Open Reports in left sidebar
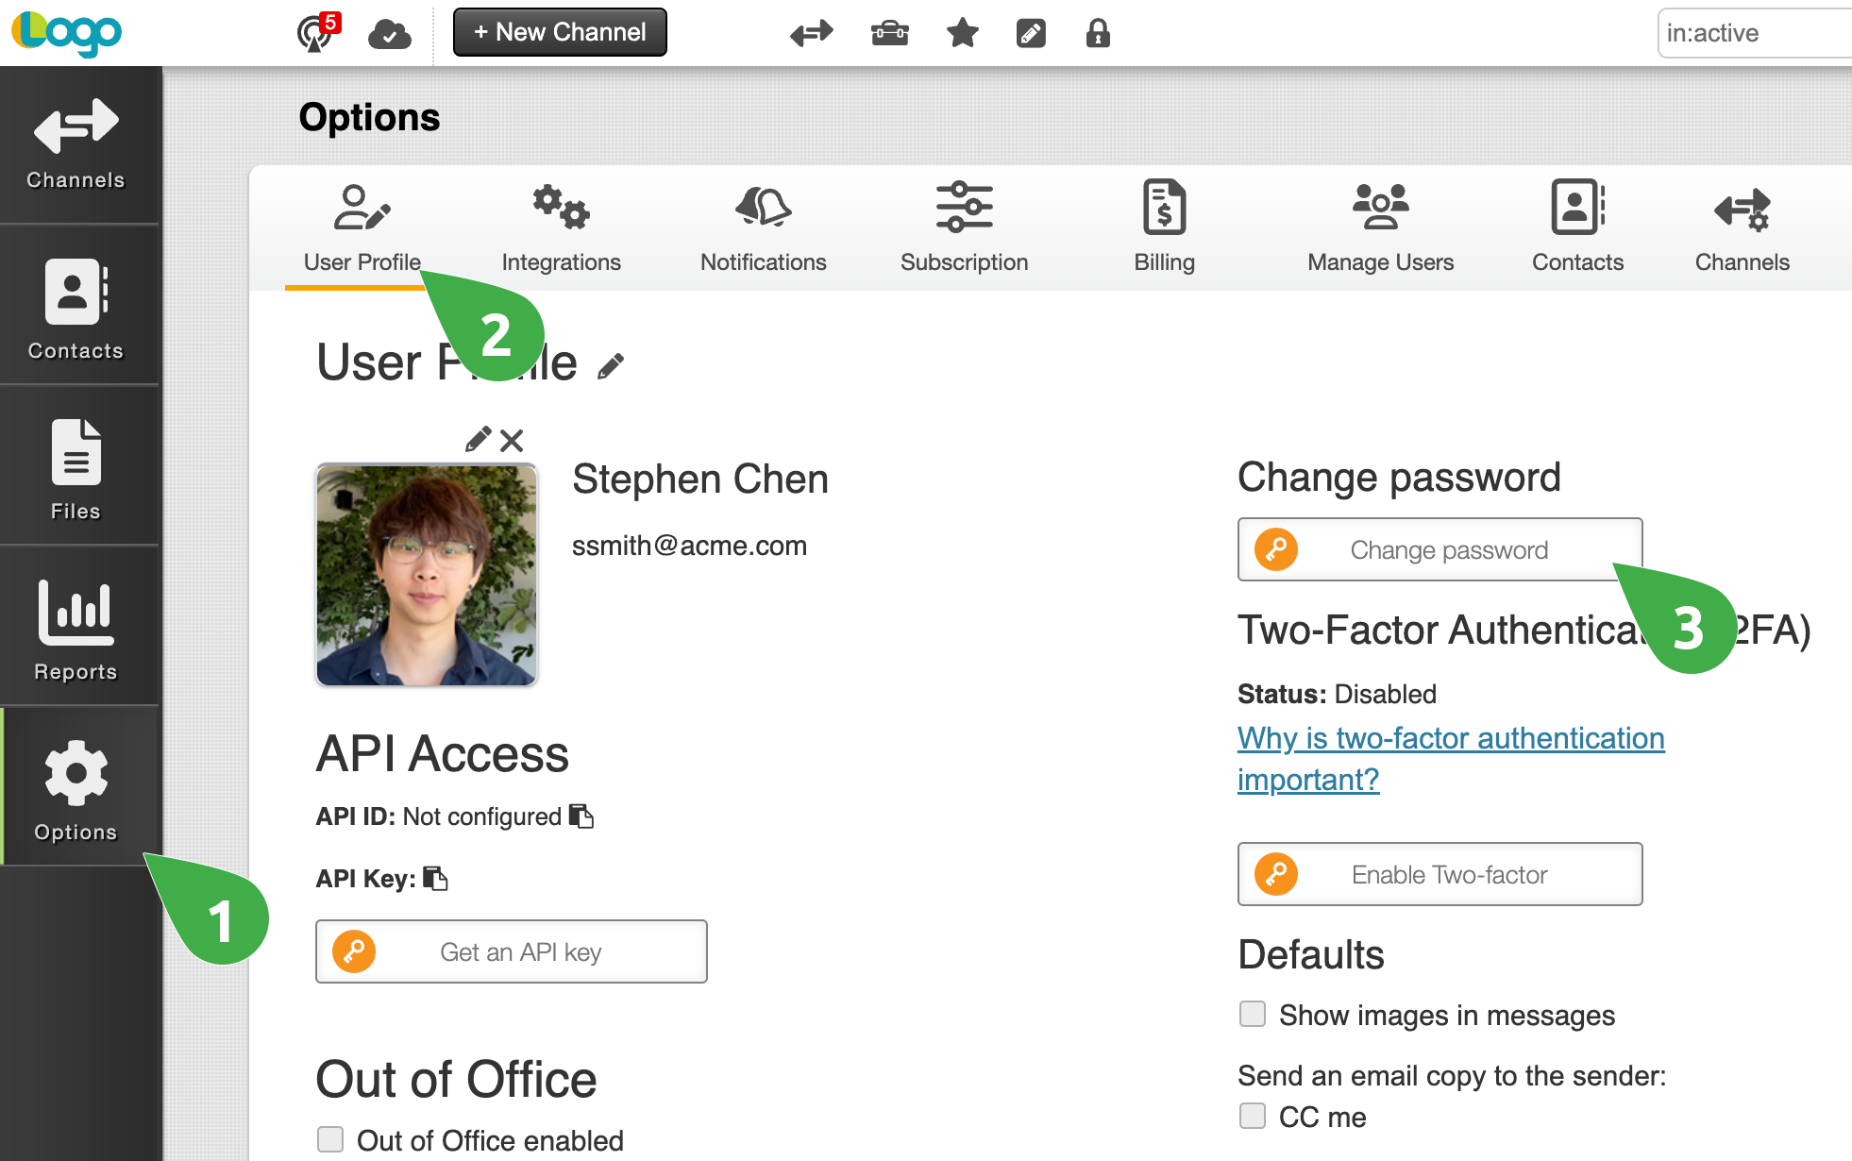1852x1161 pixels. point(76,628)
